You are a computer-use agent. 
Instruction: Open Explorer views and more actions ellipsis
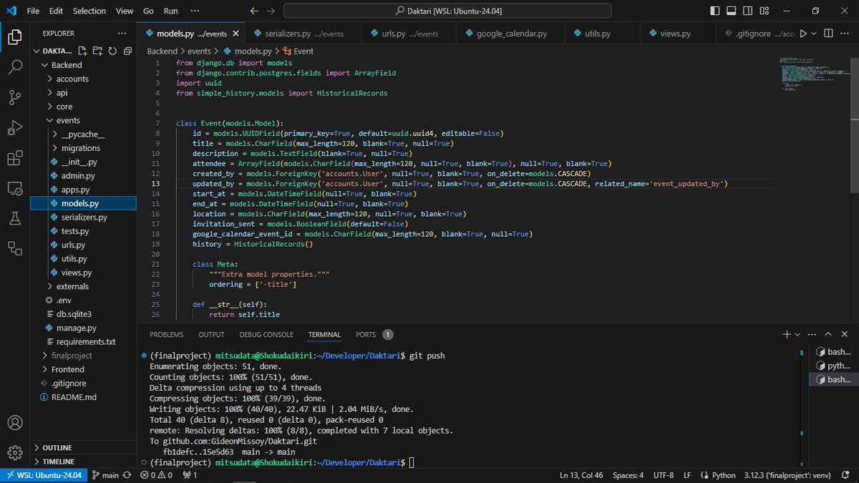(122, 34)
